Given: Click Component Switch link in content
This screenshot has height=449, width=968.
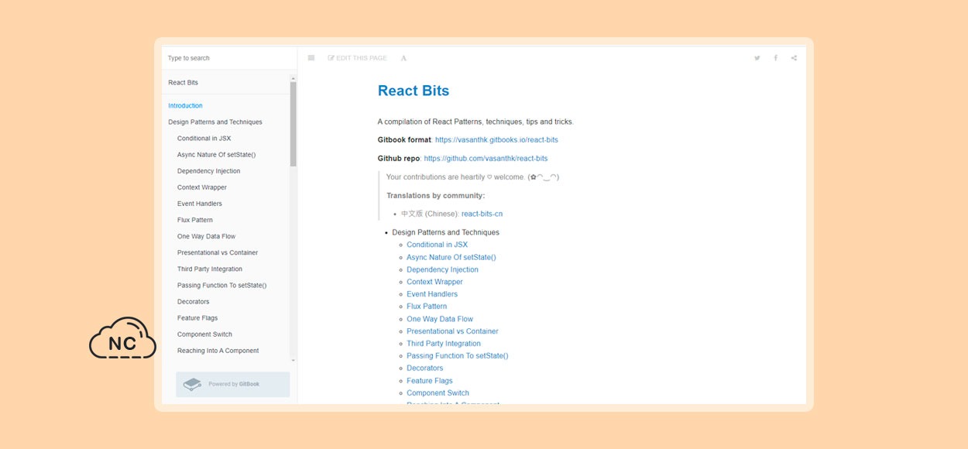Looking at the screenshot, I should (438, 393).
